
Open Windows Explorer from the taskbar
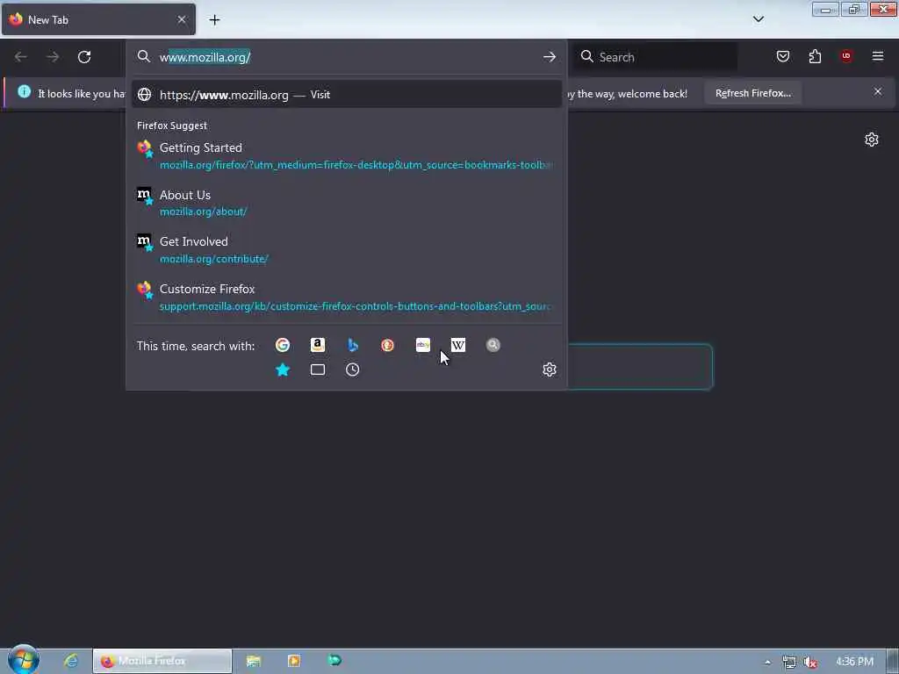pyautogui.click(x=254, y=661)
